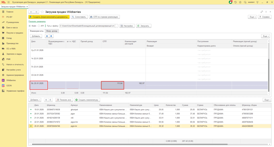
Task: Open Покупки и продажи section
Action: pyautogui.click(x=15, y=33)
